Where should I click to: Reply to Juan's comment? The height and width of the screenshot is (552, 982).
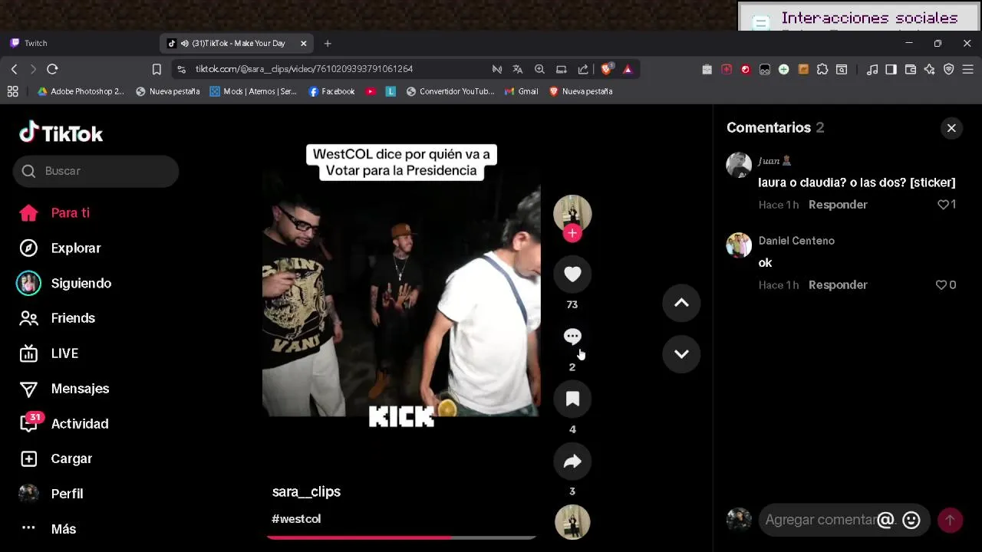point(838,205)
